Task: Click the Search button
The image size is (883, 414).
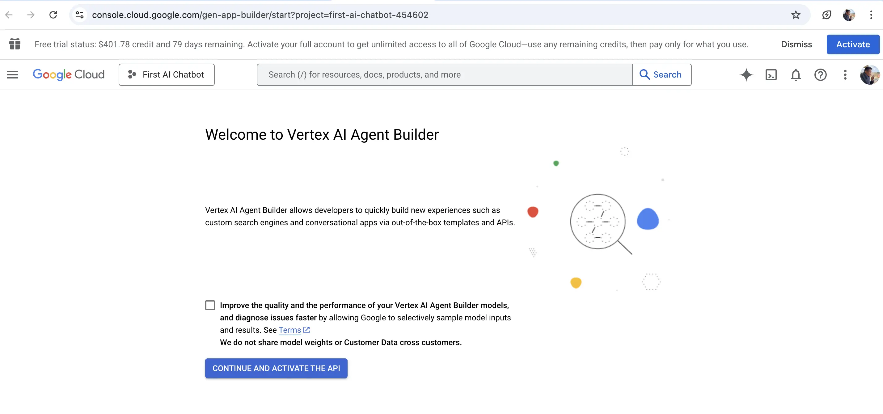Action: point(661,74)
